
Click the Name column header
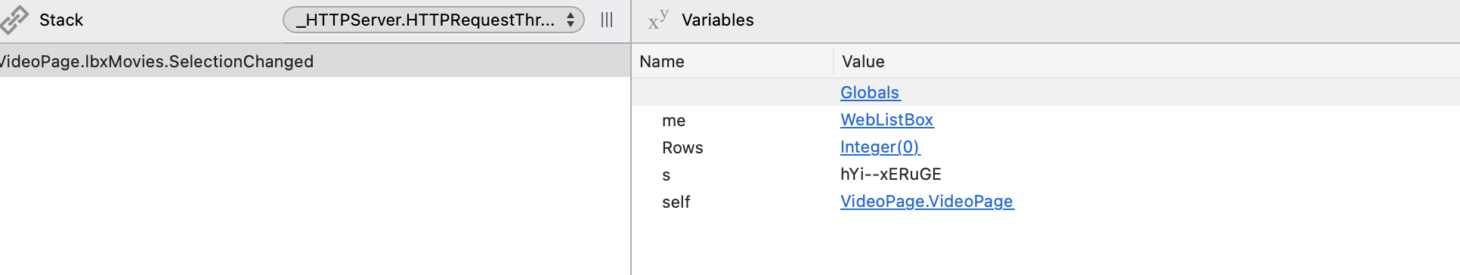point(662,61)
